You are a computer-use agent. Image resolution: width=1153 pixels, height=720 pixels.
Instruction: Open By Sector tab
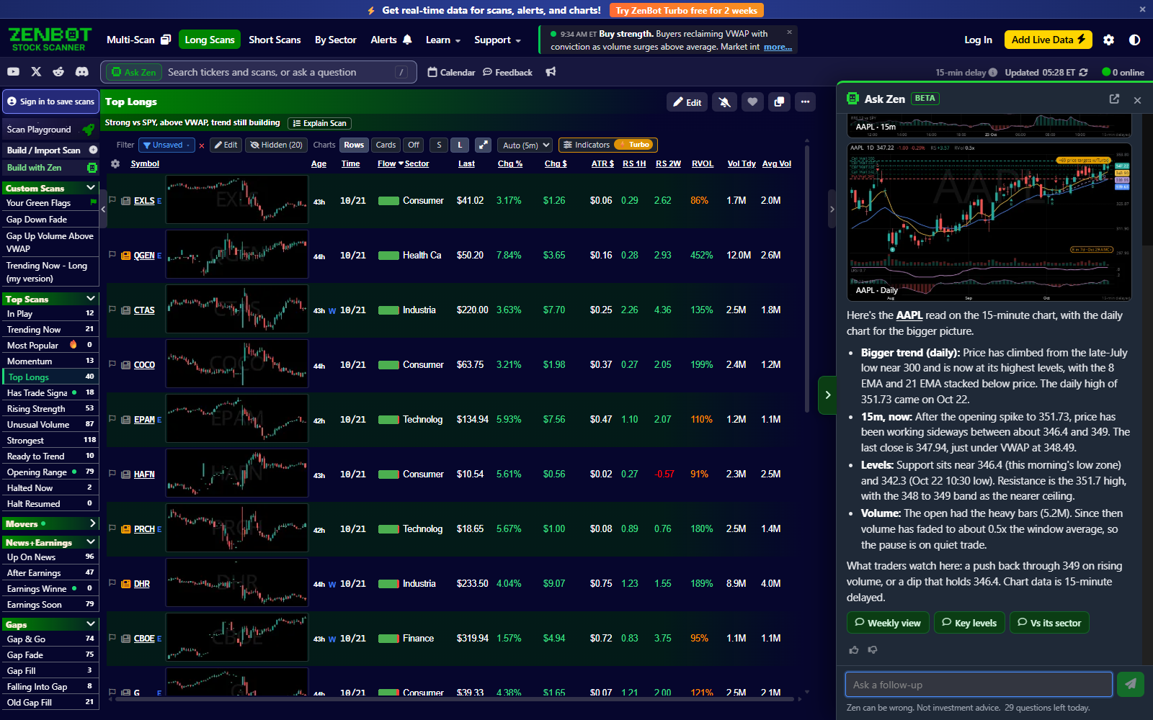point(335,40)
